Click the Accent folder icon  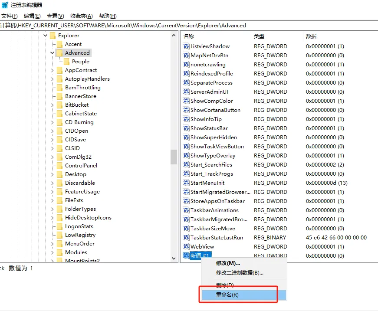tap(59, 44)
